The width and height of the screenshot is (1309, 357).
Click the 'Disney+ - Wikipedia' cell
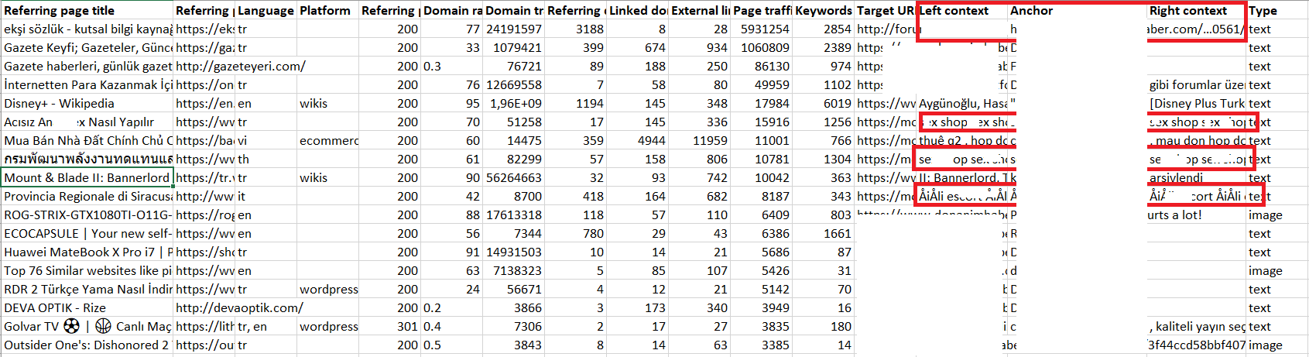tap(87, 103)
